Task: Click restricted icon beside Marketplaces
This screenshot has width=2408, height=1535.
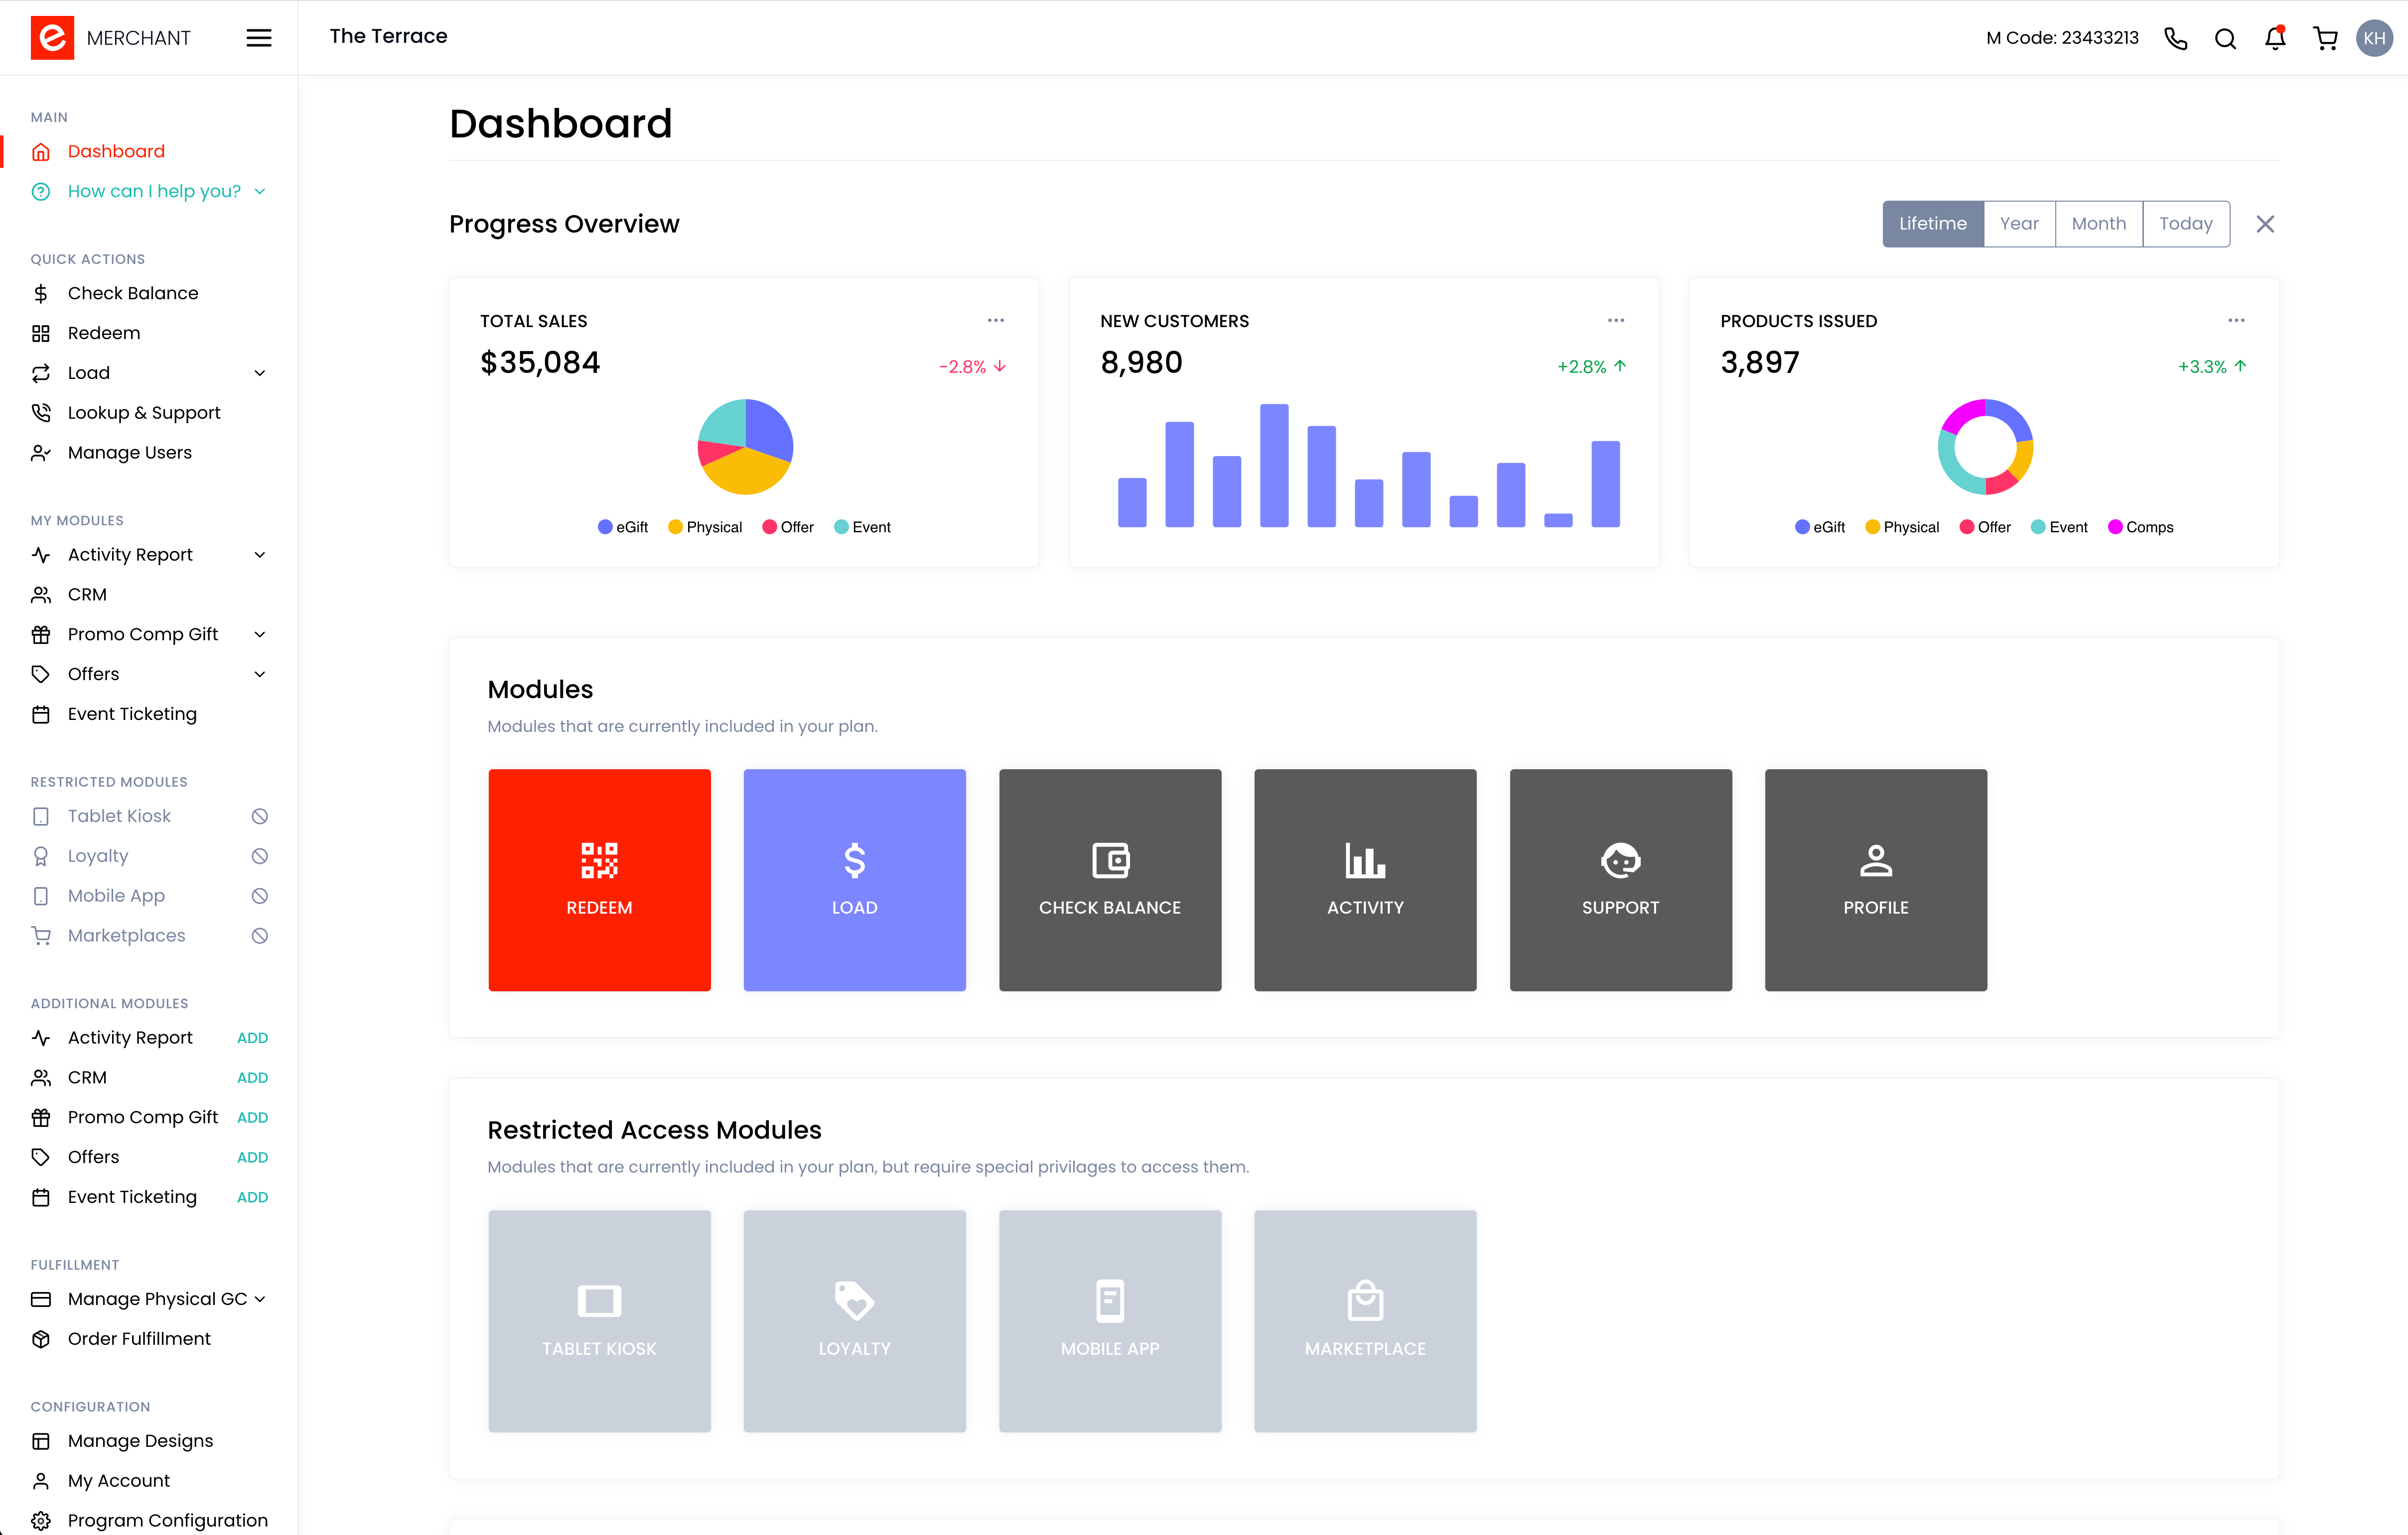Action: (x=260, y=937)
